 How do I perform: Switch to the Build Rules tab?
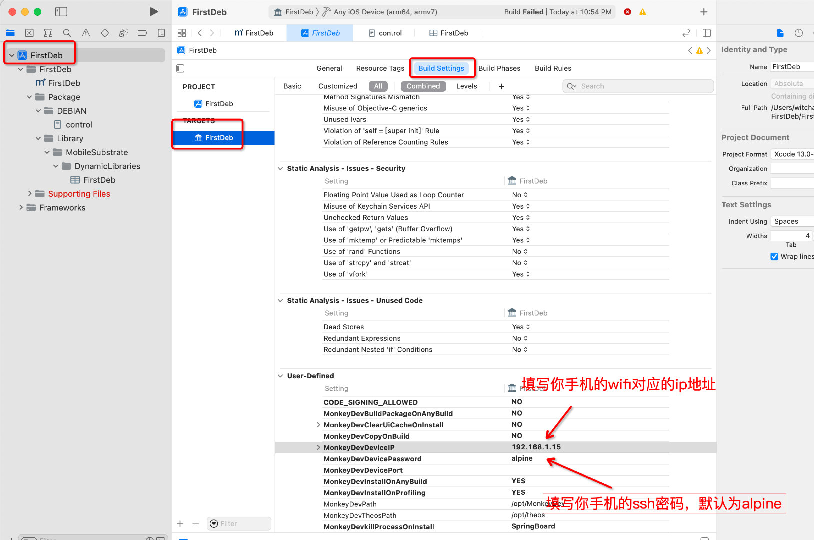(553, 68)
